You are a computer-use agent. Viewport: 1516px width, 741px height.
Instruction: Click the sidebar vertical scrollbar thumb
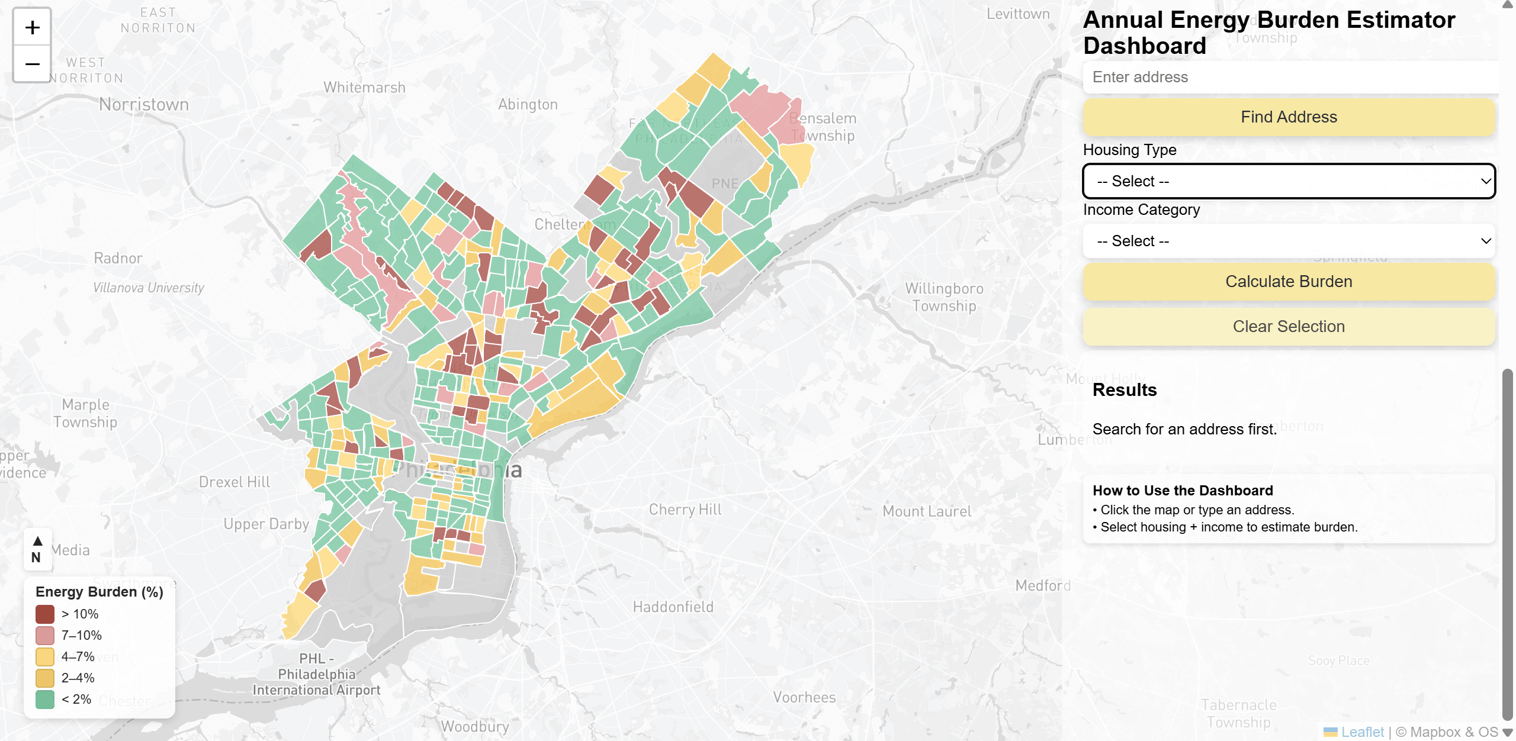tap(1508, 545)
